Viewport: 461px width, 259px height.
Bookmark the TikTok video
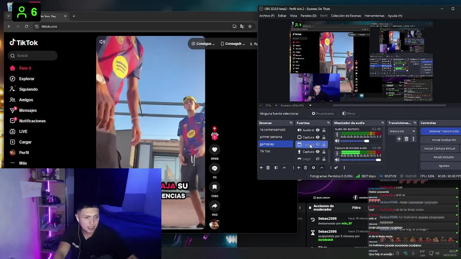215,187
